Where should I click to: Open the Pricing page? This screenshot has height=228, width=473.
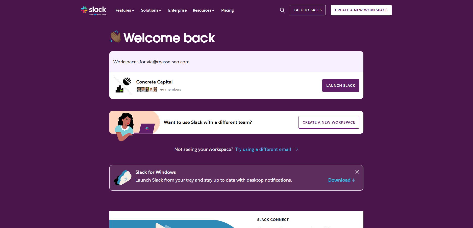tap(228, 10)
